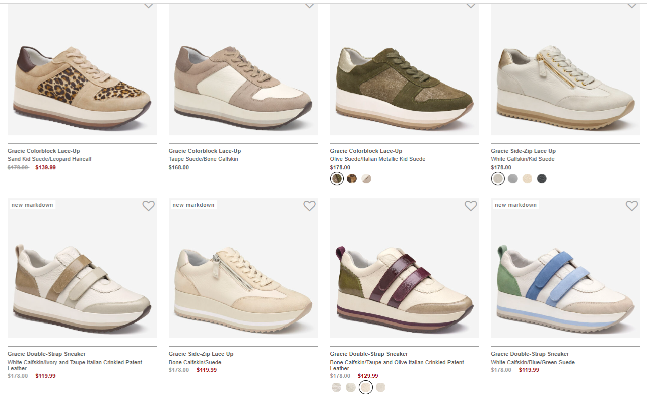This screenshot has height=404, width=647.
Task: Select leopard swatch under Olive Suede Colorblock
Action: click(x=352, y=179)
